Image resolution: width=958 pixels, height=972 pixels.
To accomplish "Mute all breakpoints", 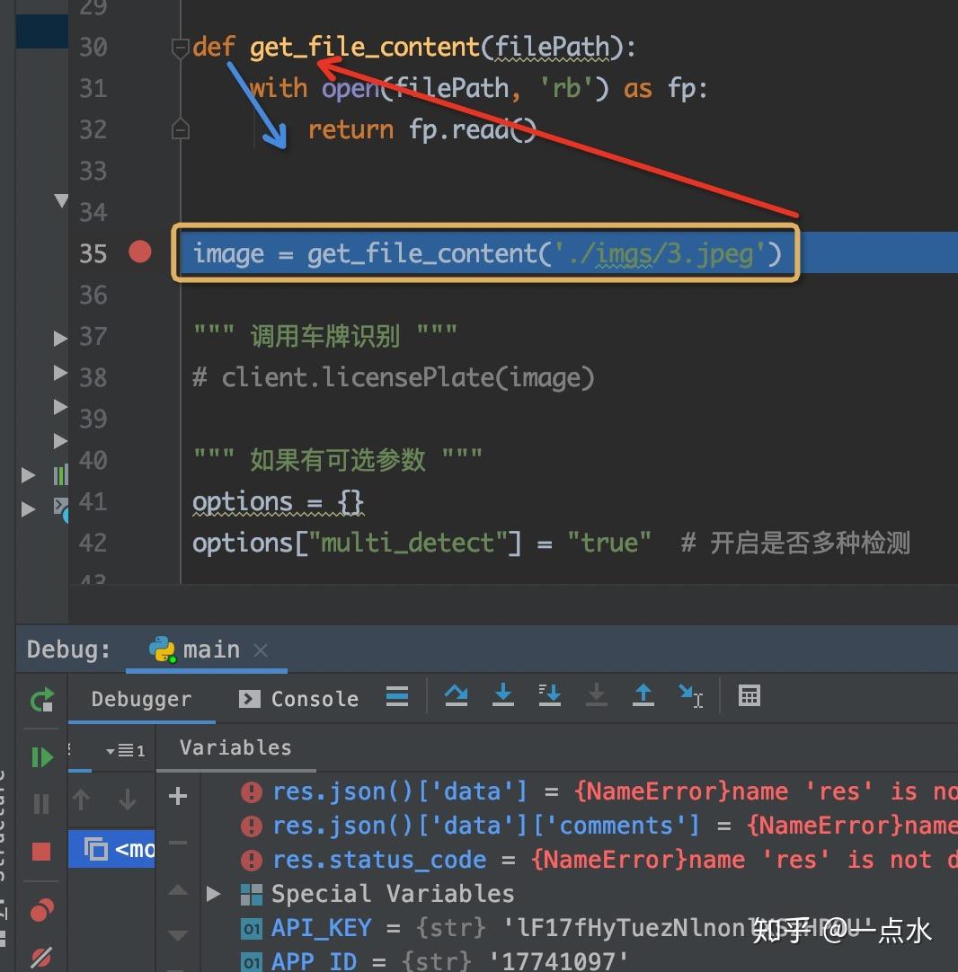I will point(41,956).
